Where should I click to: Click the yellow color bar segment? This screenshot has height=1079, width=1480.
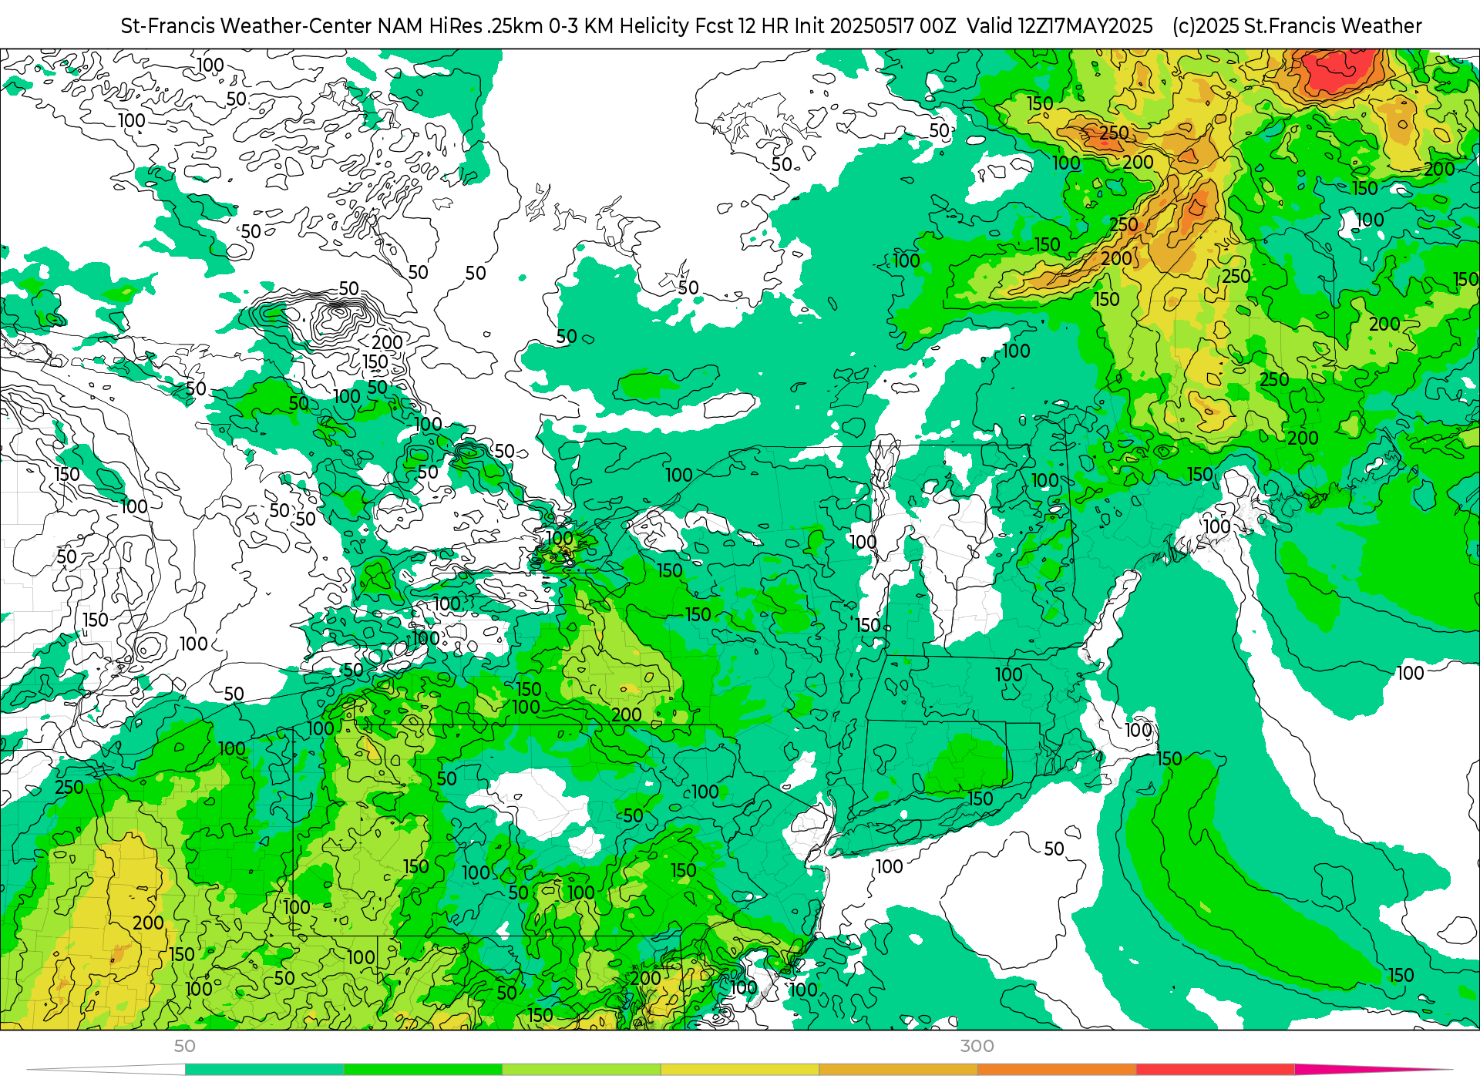click(x=740, y=1070)
